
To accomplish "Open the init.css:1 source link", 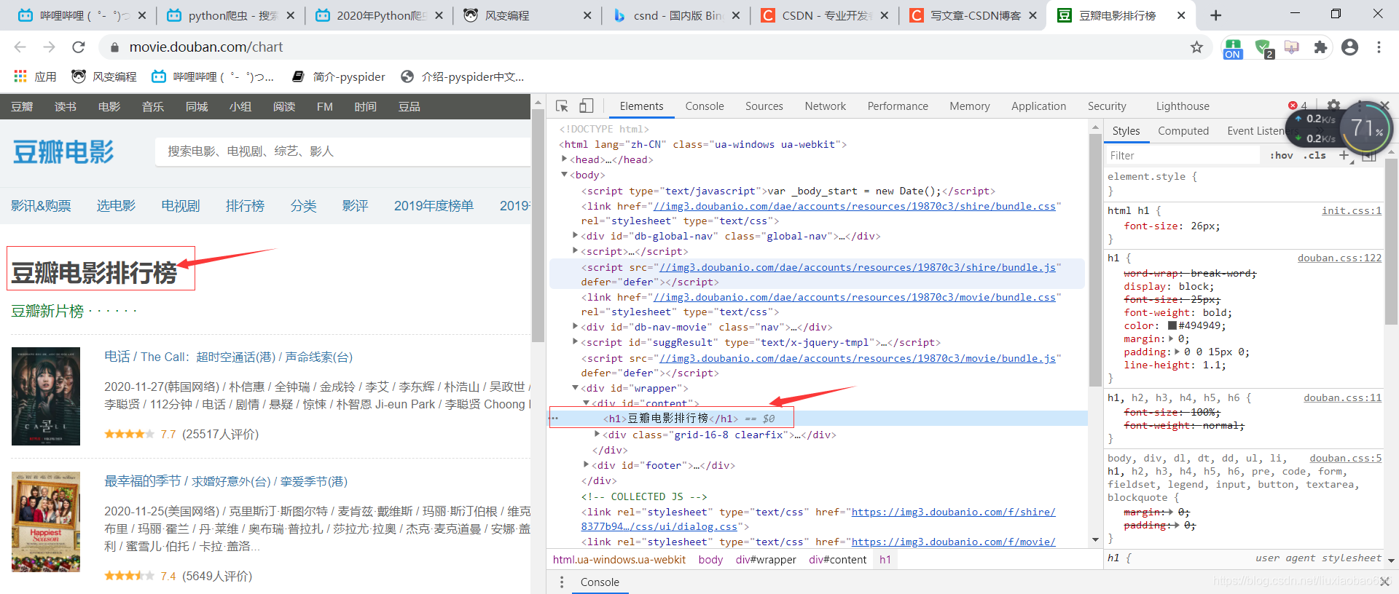I will point(1352,210).
